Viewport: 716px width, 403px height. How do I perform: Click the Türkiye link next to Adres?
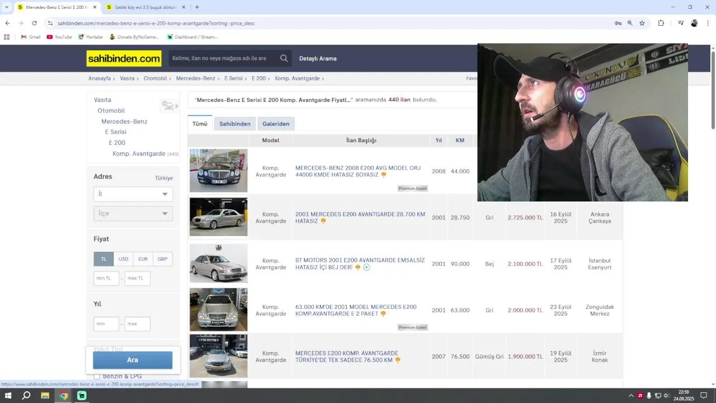coord(164,178)
